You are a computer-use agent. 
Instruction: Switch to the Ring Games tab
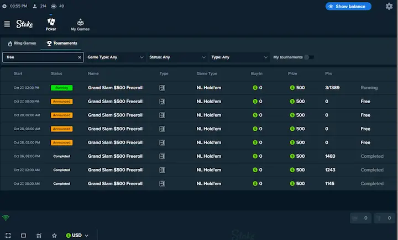pyautogui.click(x=20, y=43)
